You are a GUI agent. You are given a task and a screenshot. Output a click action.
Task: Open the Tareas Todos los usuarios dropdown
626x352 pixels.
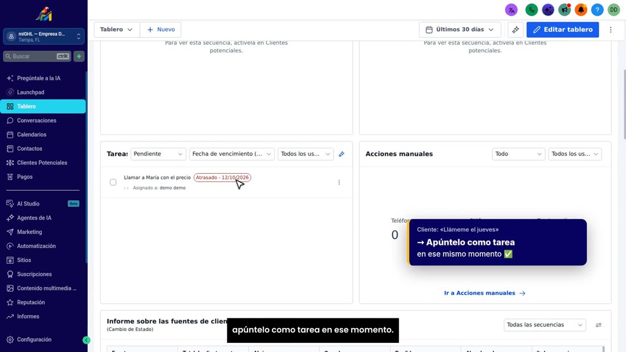pos(306,154)
